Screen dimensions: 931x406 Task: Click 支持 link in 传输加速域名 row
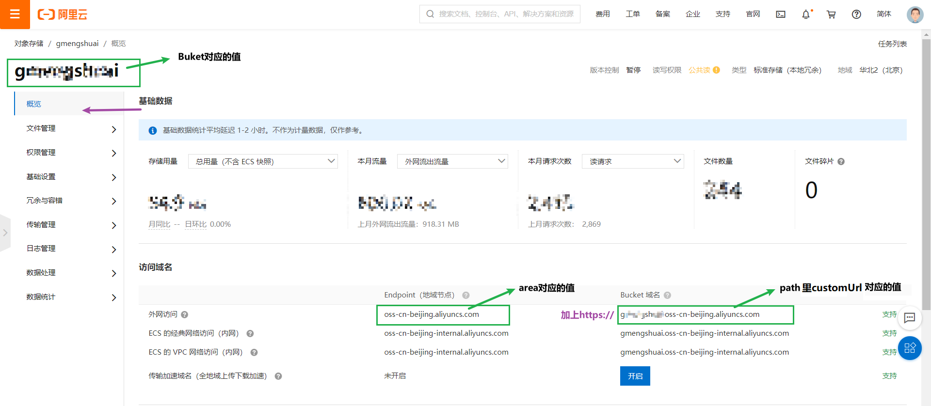click(890, 376)
